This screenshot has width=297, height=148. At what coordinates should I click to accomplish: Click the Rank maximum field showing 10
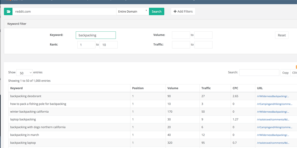click(109, 45)
